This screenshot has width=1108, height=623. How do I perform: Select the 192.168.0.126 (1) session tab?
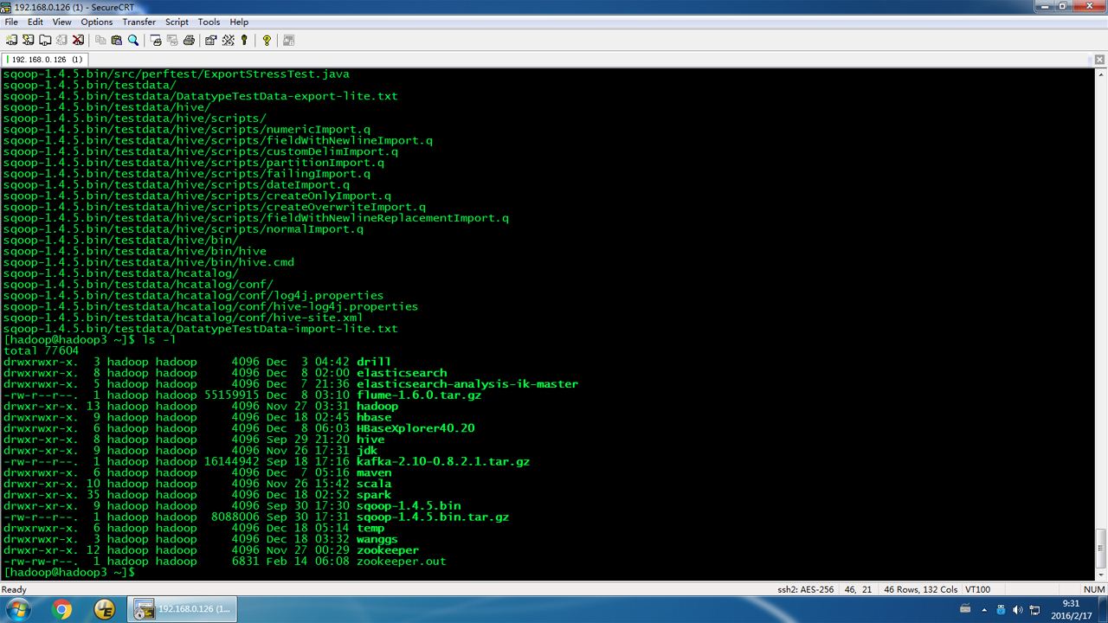point(45,60)
